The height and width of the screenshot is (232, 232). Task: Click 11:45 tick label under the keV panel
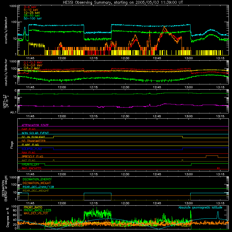click(x=30, y=58)
